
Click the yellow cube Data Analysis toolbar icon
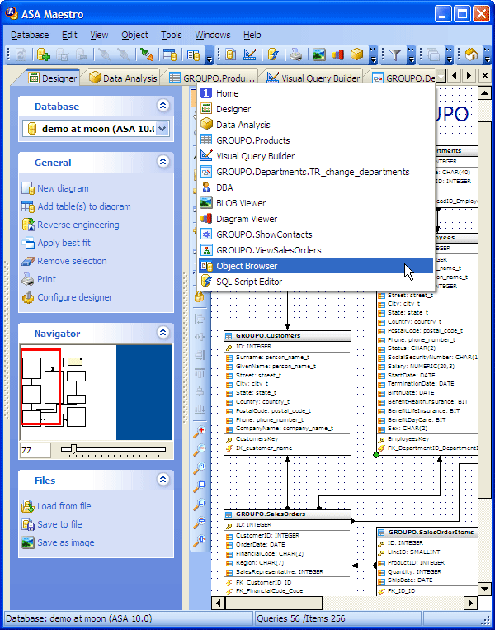pyautogui.click(x=356, y=55)
